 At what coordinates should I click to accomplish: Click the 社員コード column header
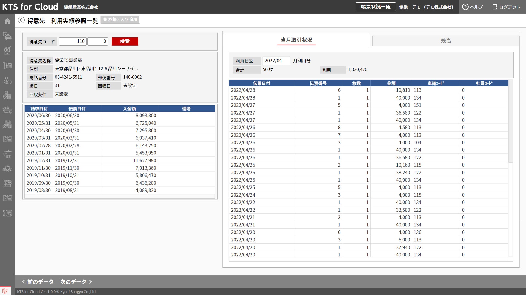click(484, 83)
